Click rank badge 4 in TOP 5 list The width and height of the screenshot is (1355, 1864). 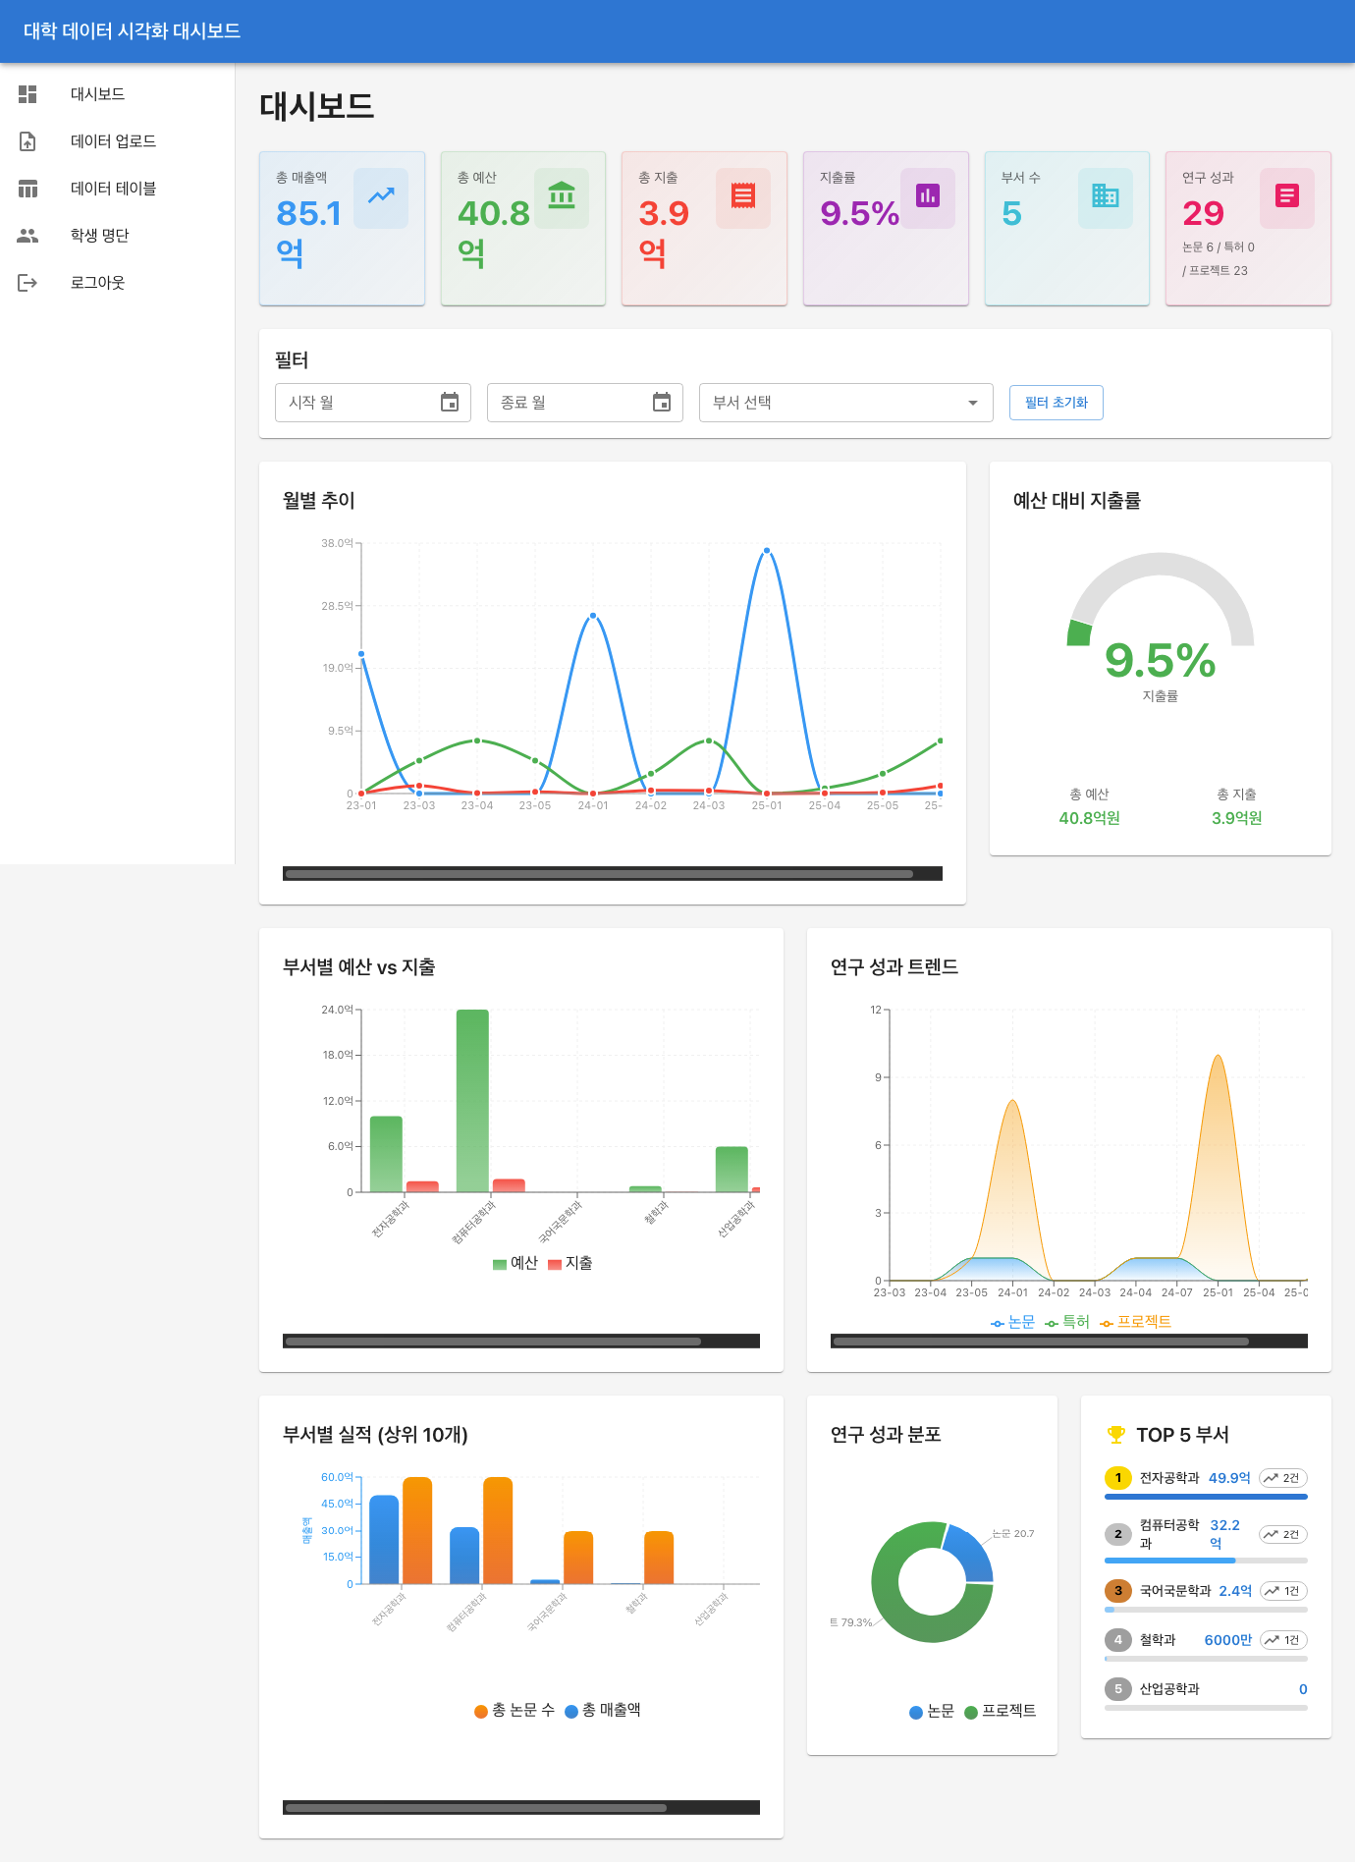[x=1117, y=1640]
